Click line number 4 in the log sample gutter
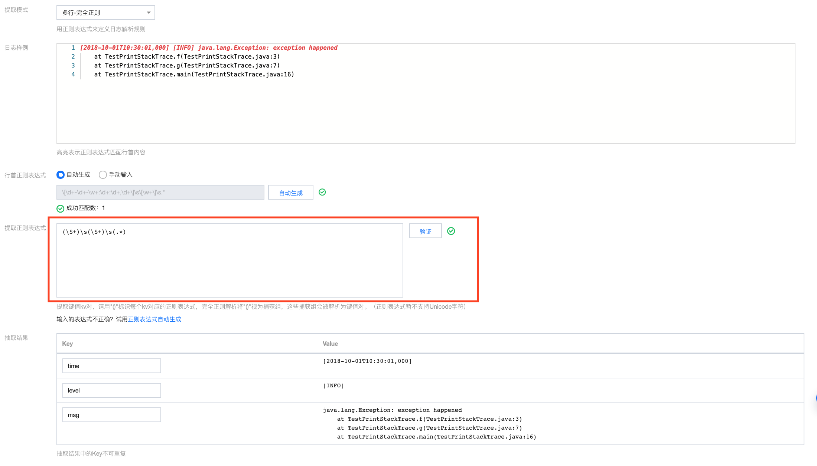 coord(73,74)
